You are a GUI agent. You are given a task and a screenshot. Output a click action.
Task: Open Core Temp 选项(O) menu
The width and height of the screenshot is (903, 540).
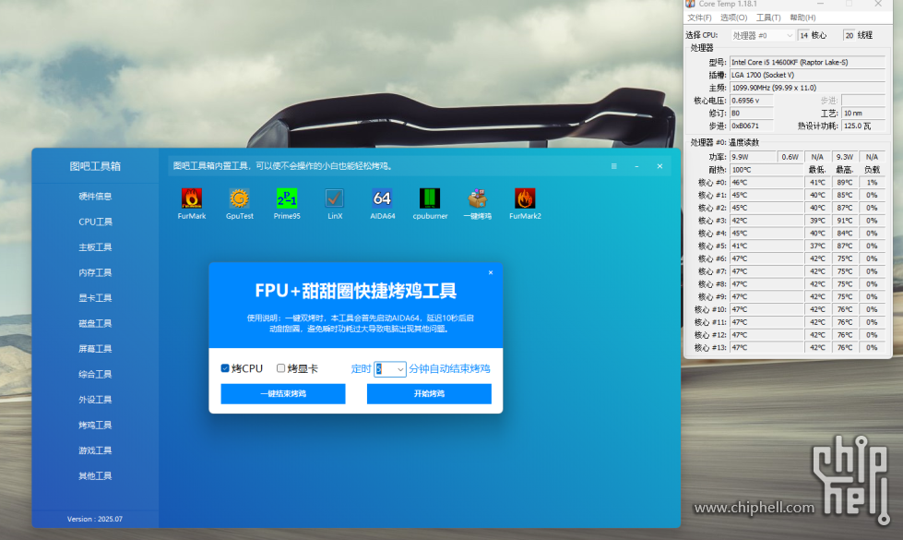[x=733, y=18]
